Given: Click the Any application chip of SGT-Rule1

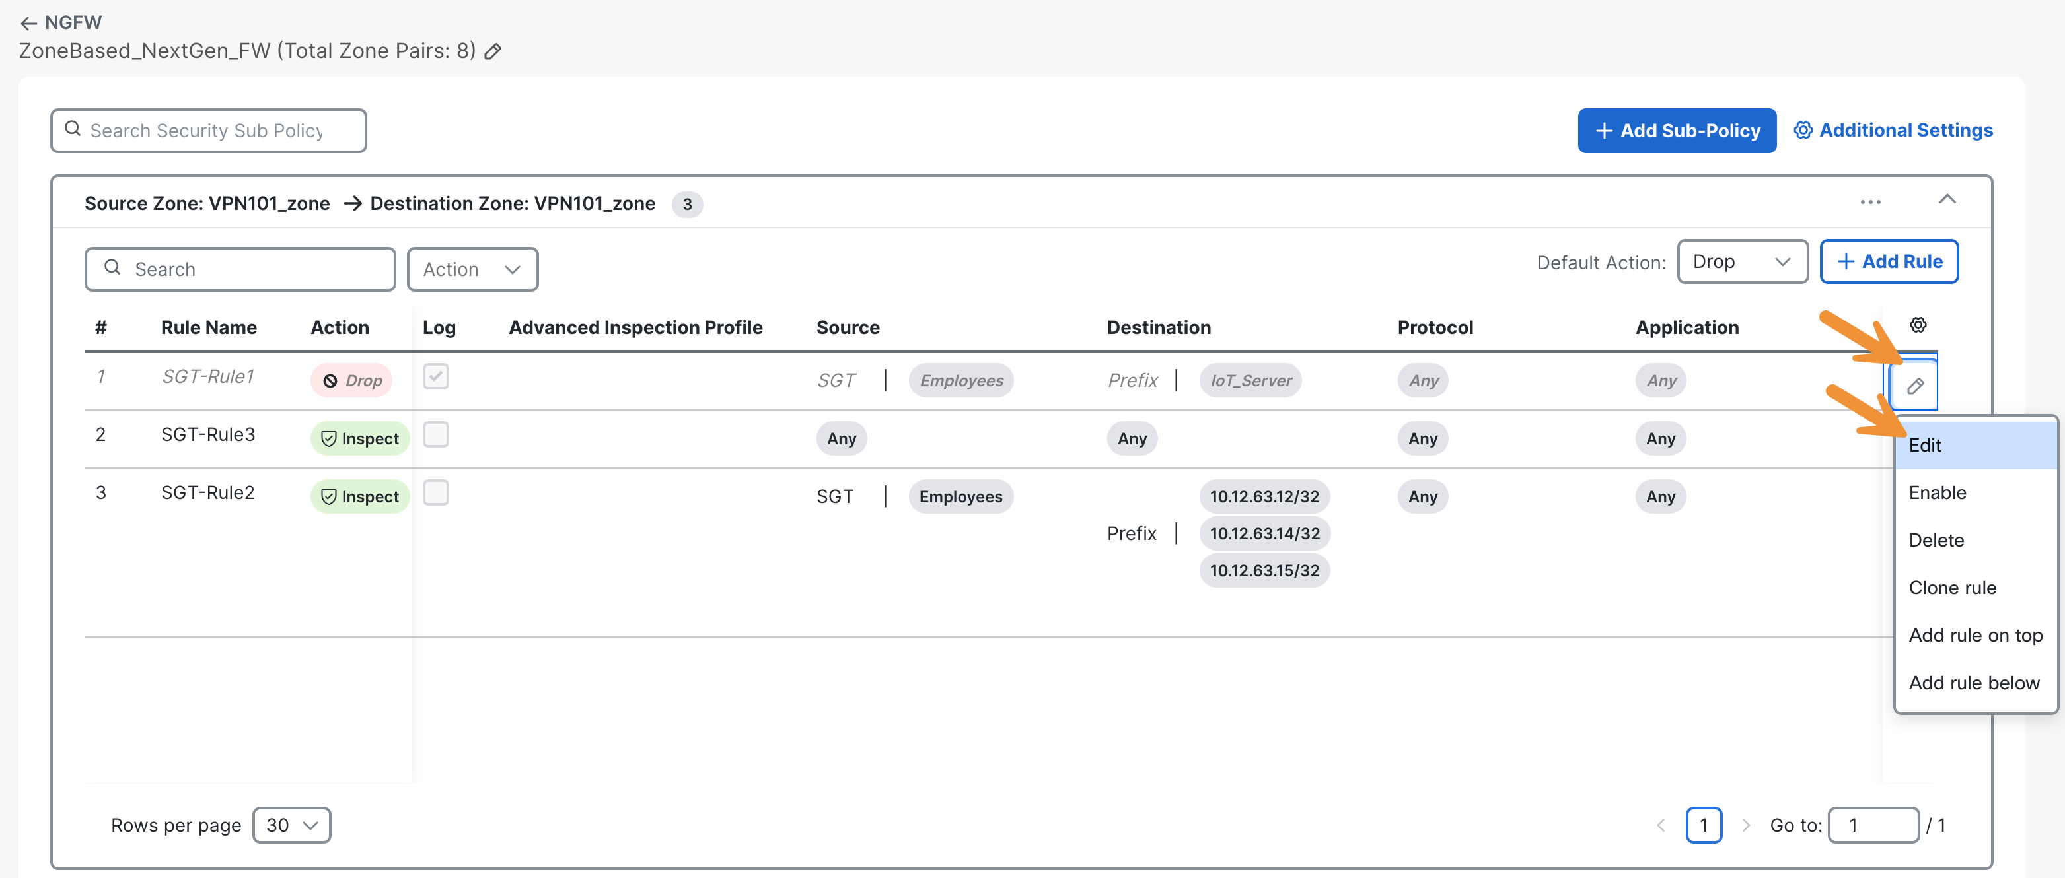Looking at the screenshot, I should 1660,380.
